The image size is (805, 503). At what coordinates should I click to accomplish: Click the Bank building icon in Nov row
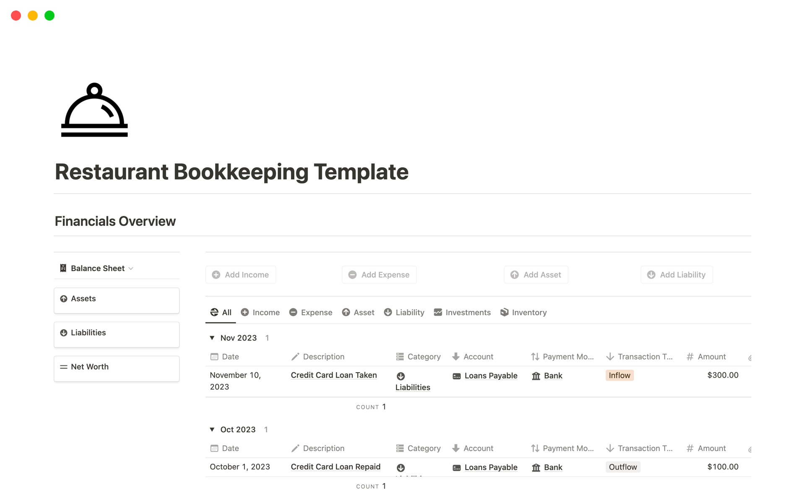tap(536, 376)
